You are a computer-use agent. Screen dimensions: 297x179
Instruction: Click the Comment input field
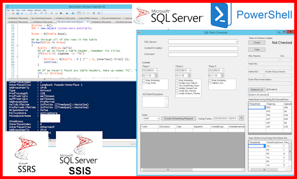coord(203,55)
